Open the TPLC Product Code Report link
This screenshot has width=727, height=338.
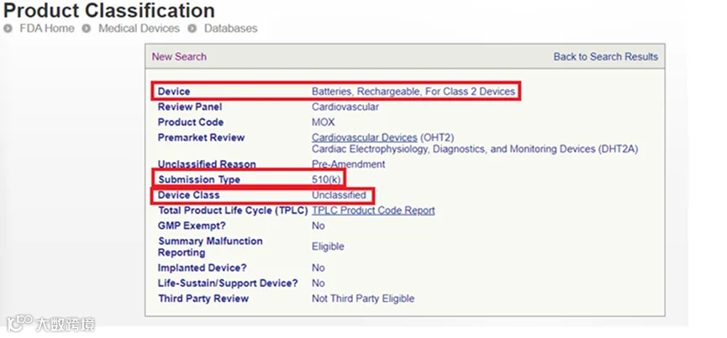point(373,211)
